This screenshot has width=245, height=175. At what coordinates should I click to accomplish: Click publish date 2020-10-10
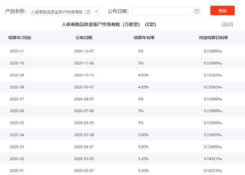tap(84, 75)
